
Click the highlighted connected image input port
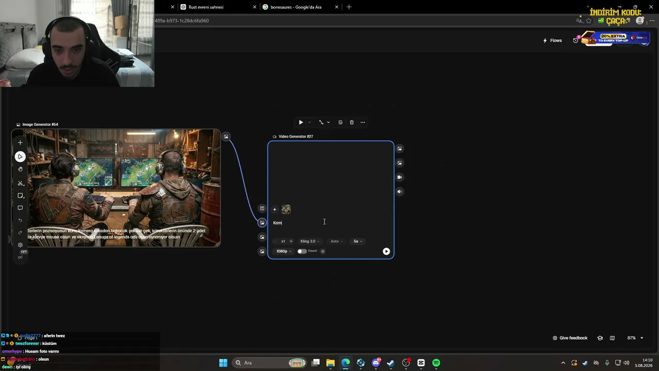click(262, 223)
